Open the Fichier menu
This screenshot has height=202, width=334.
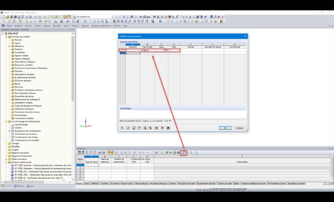[x=9, y=26]
